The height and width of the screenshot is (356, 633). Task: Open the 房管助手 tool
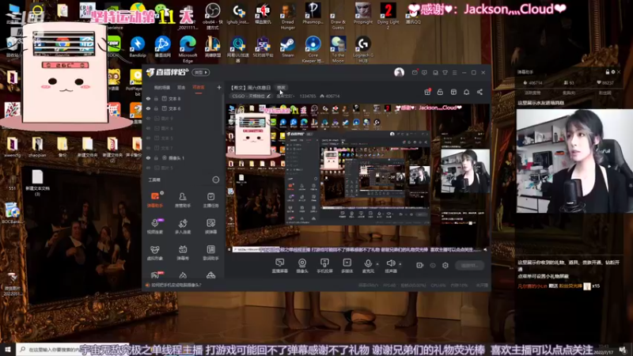click(x=183, y=200)
